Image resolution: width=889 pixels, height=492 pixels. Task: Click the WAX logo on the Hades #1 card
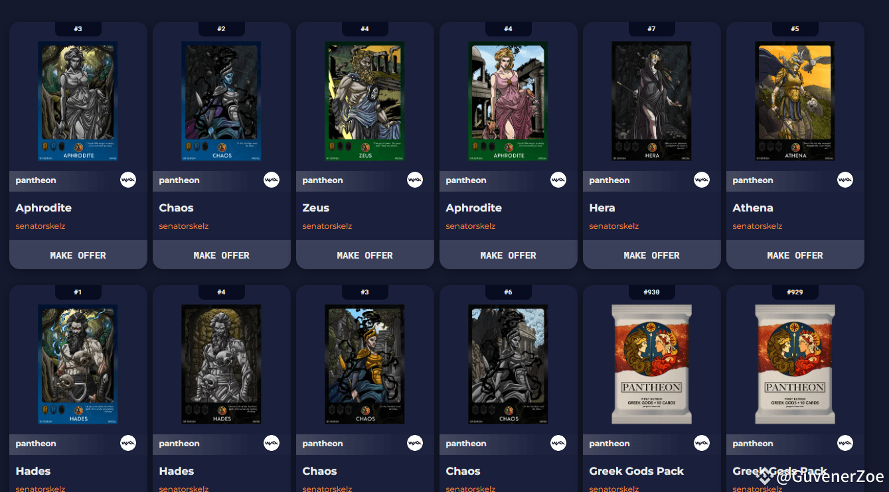(128, 443)
